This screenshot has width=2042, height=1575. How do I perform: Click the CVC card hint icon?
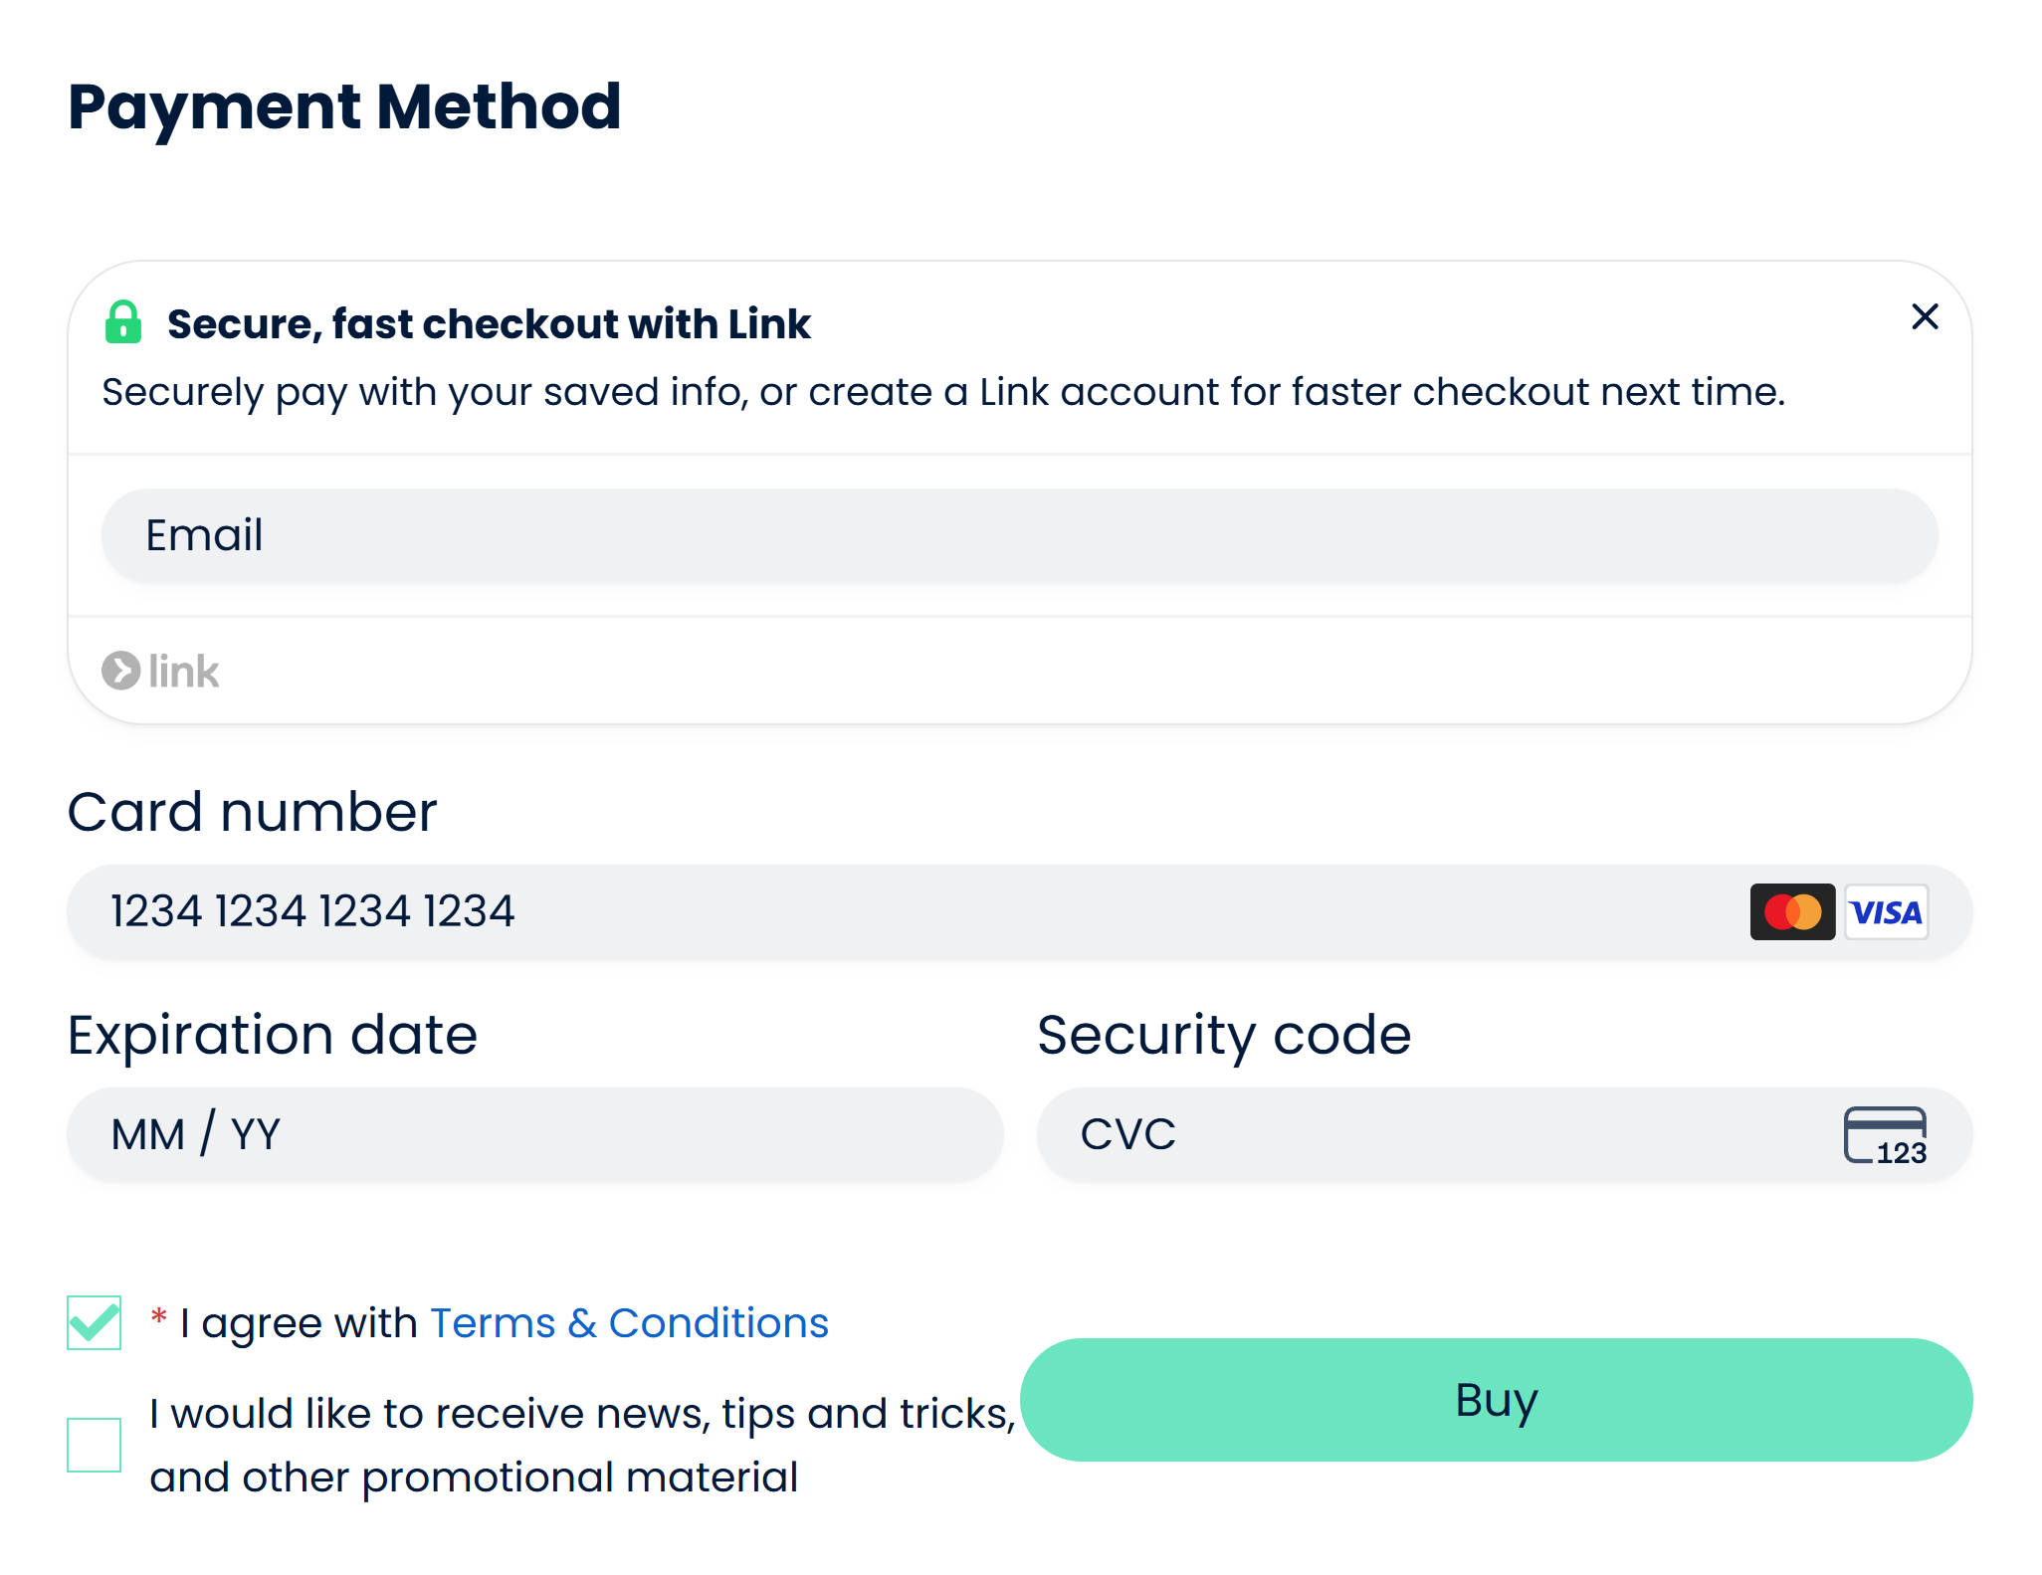1885,1135
